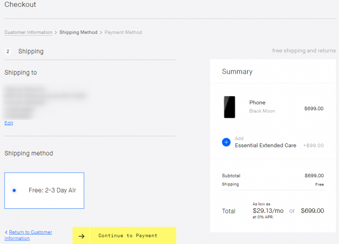339x244 pixels.
Task: Click the free shipping and returns text
Action: (304, 51)
